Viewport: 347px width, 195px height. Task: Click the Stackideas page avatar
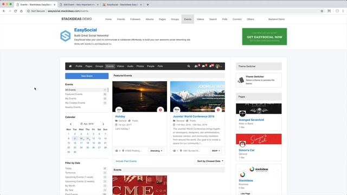point(242,174)
